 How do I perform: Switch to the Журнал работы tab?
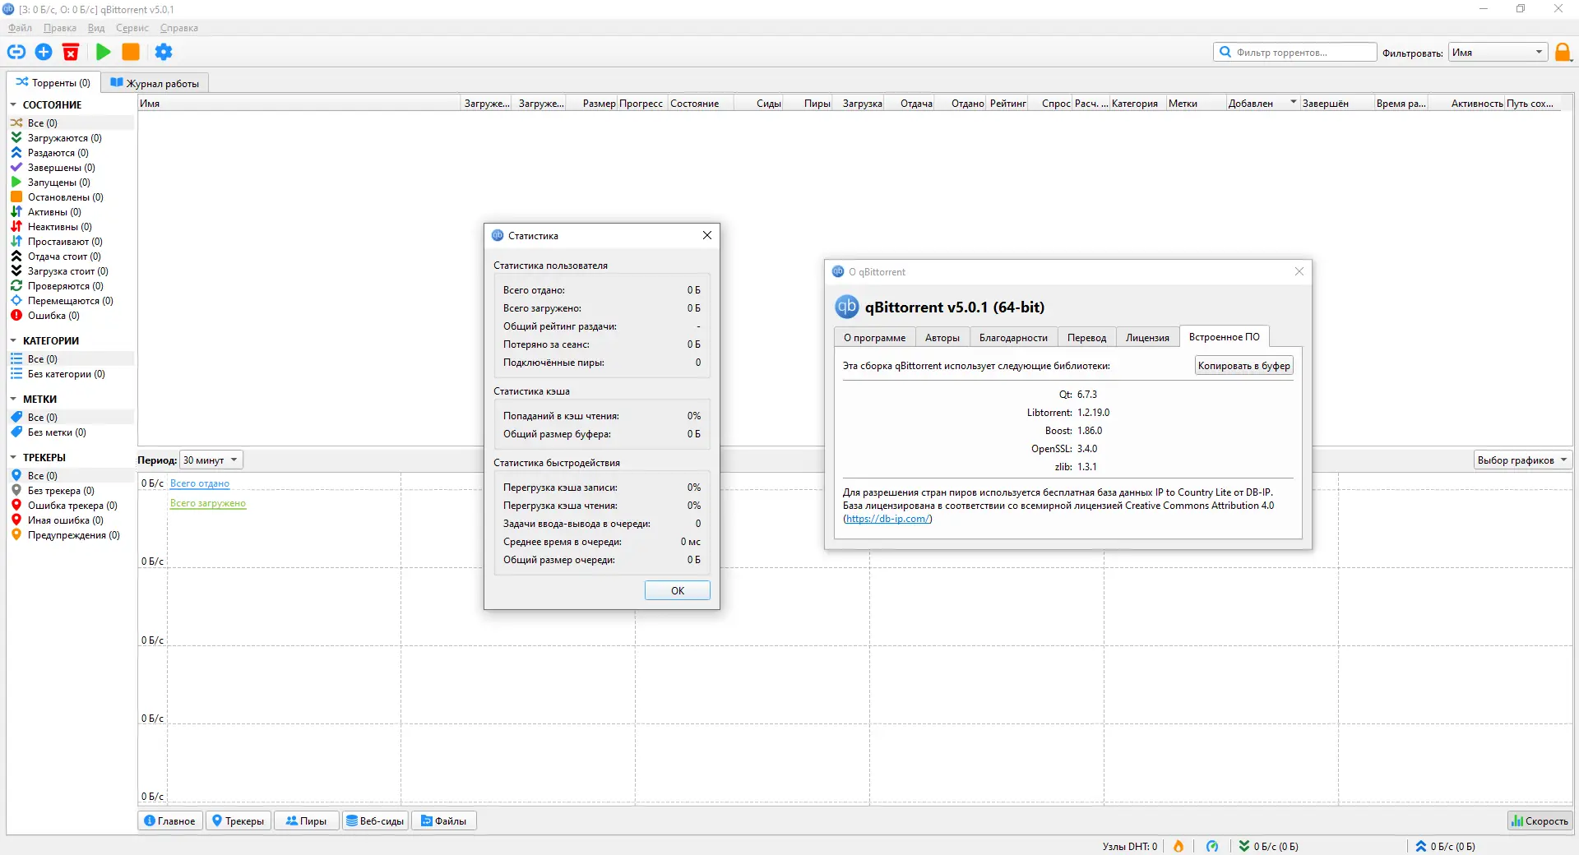tap(155, 83)
